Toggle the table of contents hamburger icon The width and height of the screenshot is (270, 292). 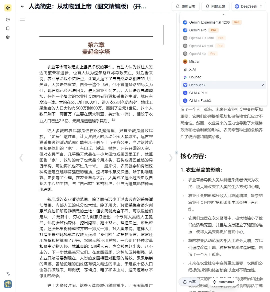point(22,19)
